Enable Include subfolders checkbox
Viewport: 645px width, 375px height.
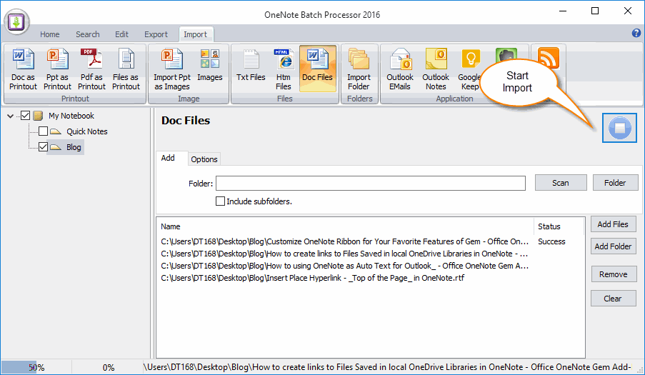221,201
